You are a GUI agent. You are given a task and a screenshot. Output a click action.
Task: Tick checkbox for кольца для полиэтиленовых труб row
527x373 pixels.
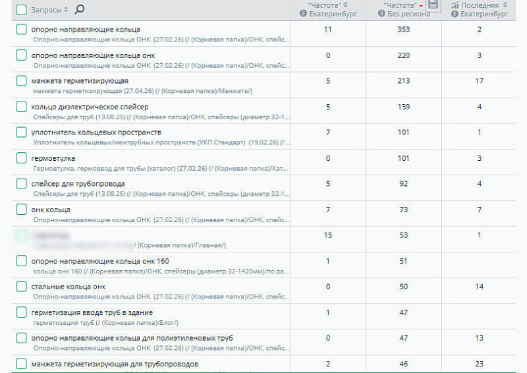pos(22,338)
